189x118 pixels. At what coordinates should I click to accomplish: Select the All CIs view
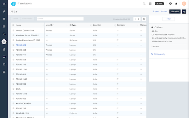point(155,31)
